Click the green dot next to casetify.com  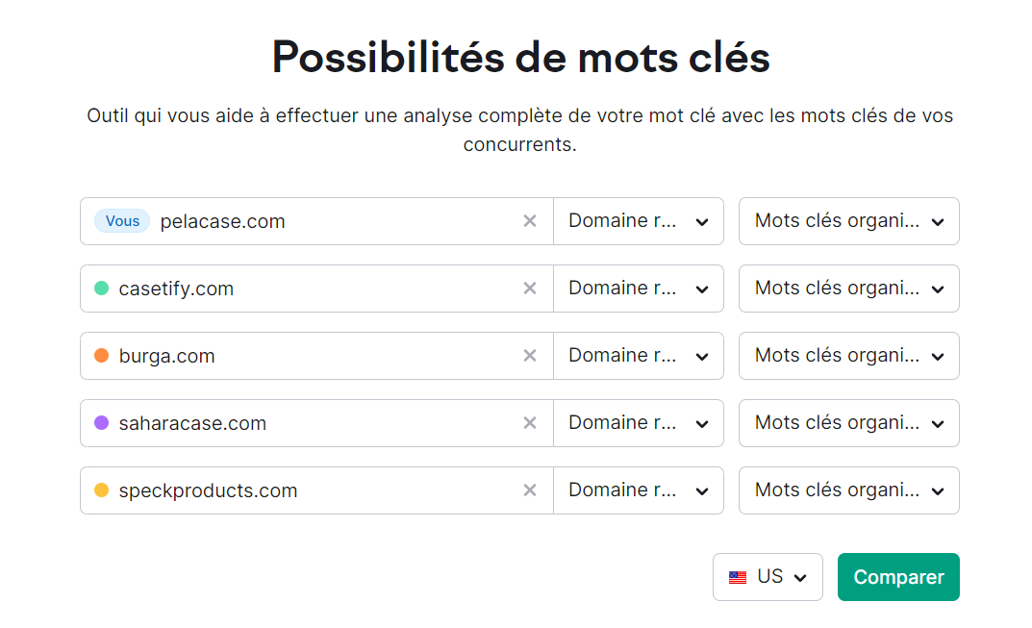[x=101, y=289]
